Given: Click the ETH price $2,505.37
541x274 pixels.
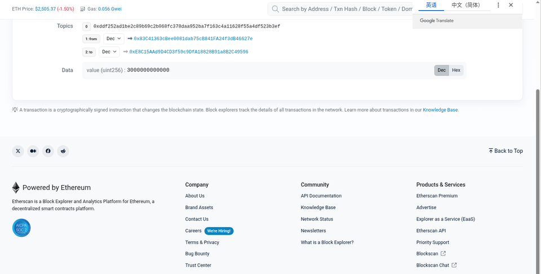Looking at the screenshot, I should 45,9.
